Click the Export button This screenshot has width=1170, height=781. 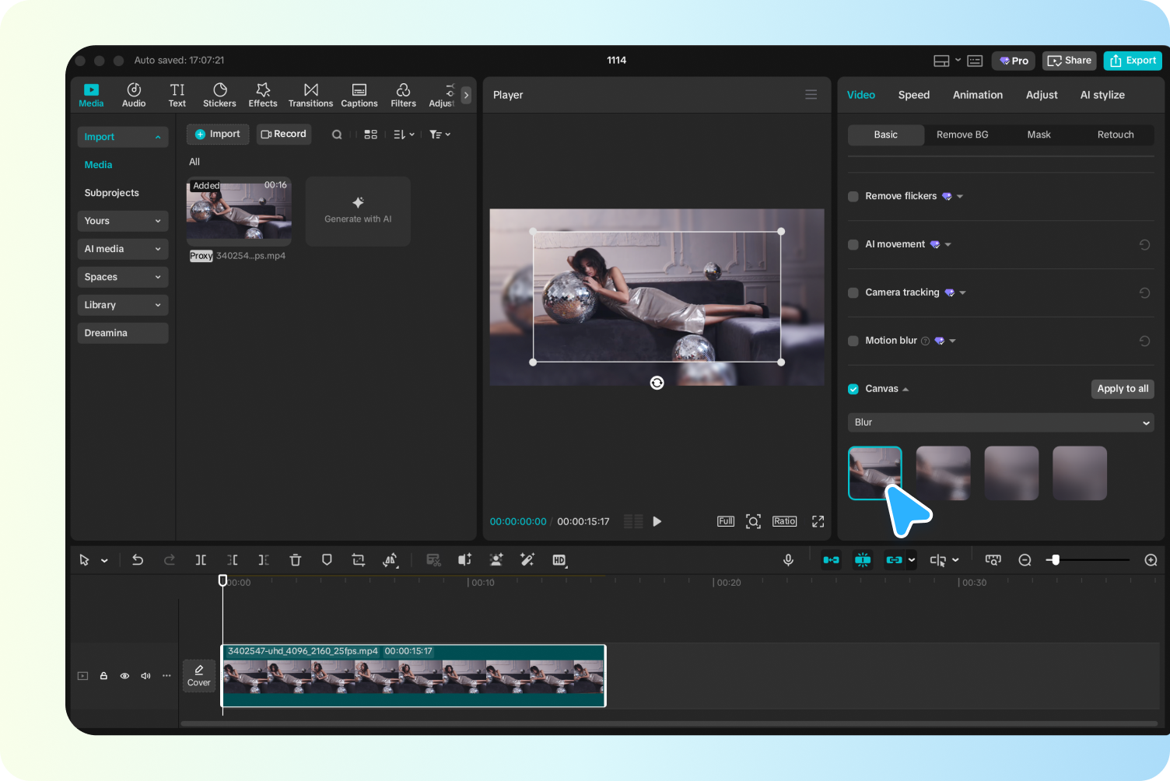pos(1133,60)
